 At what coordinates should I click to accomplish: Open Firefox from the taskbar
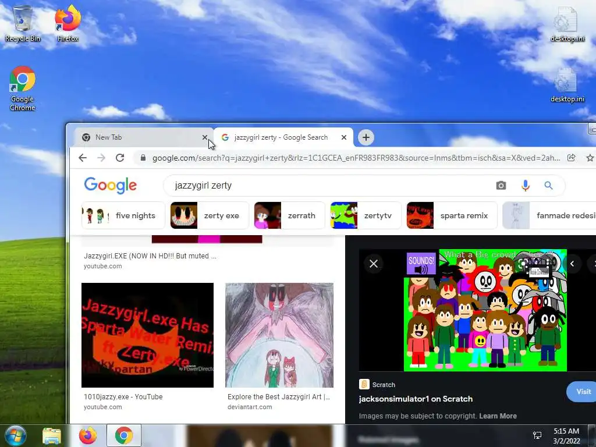coord(87,435)
